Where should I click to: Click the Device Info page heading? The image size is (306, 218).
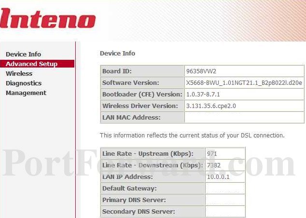point(117,53)
